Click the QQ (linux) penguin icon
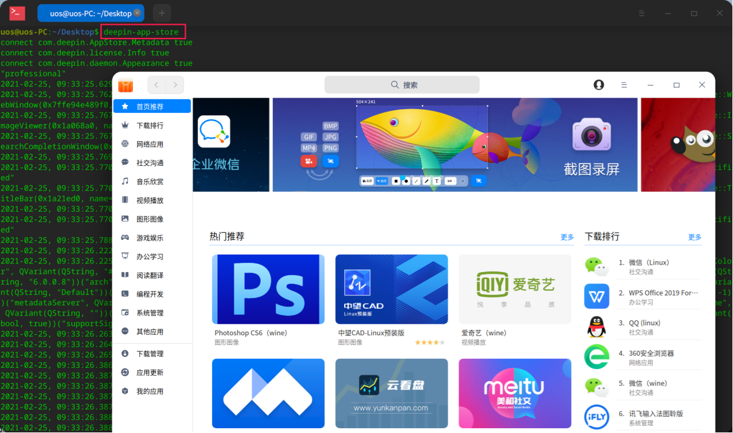Image resolution: width=733 pixels, height=433 pixels. [x=597, y=327]
